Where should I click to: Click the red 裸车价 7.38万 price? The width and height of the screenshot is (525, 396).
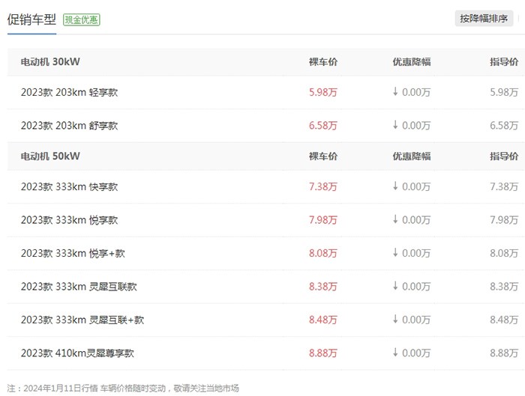pos(323,186)
